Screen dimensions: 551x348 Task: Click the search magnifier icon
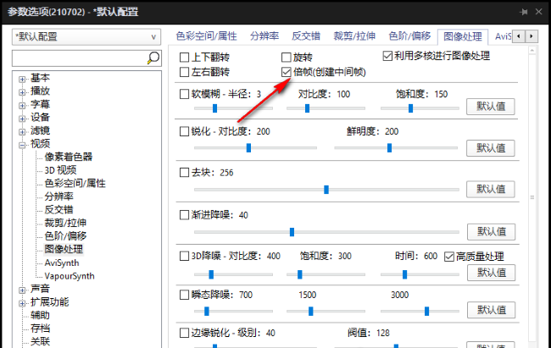153,58
